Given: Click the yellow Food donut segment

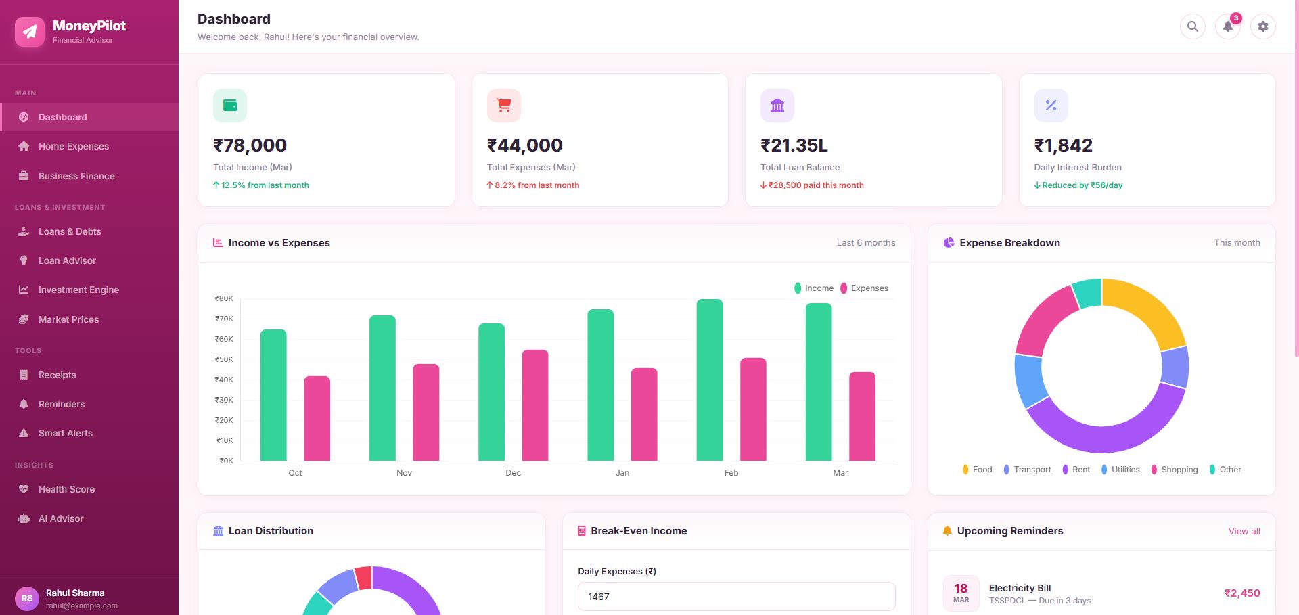Looking at the screenshot, I should pos(1147,308).
